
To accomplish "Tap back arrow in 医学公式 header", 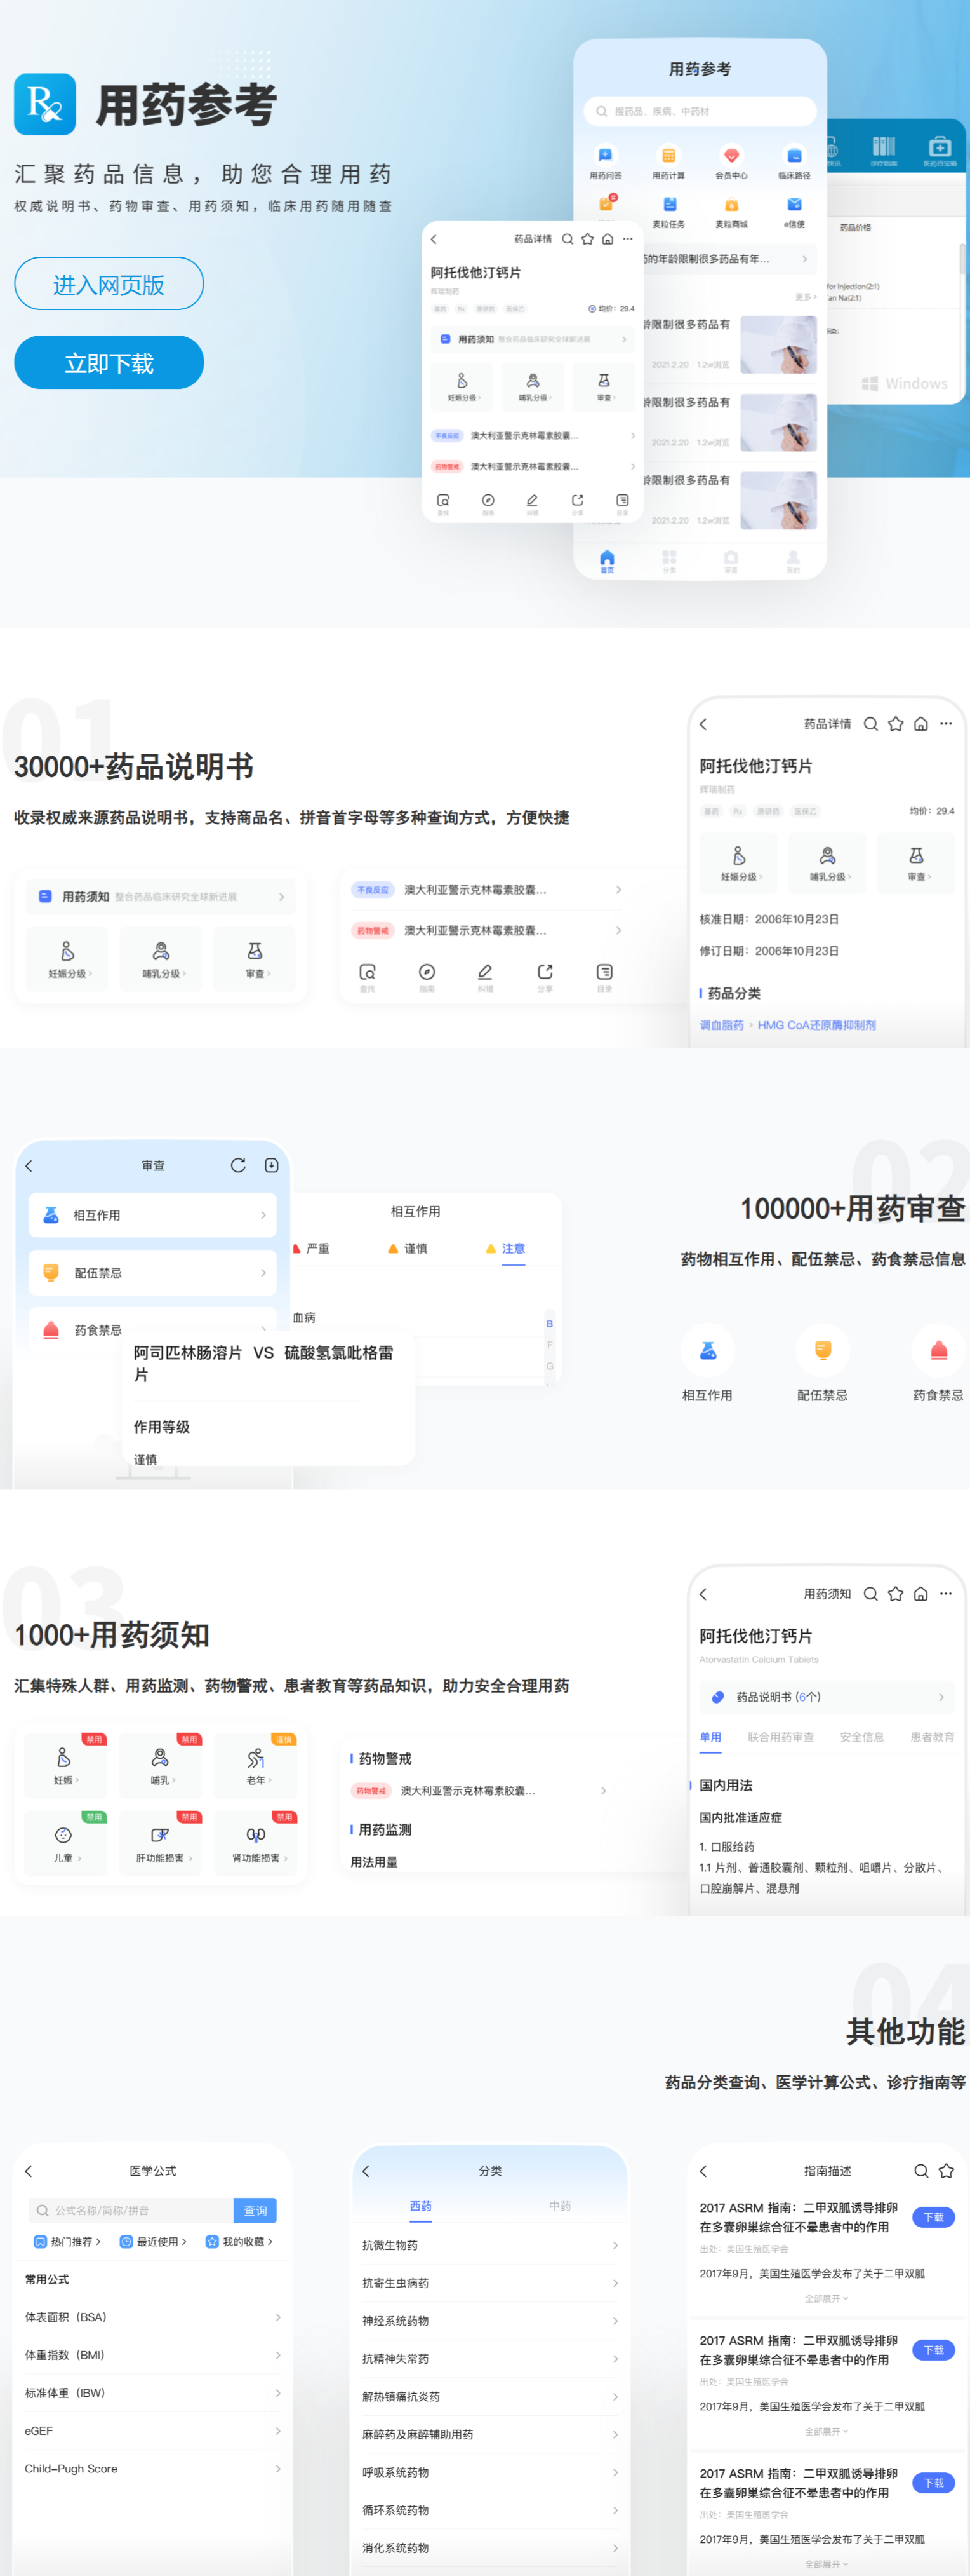I will (x=29, y=2171).
